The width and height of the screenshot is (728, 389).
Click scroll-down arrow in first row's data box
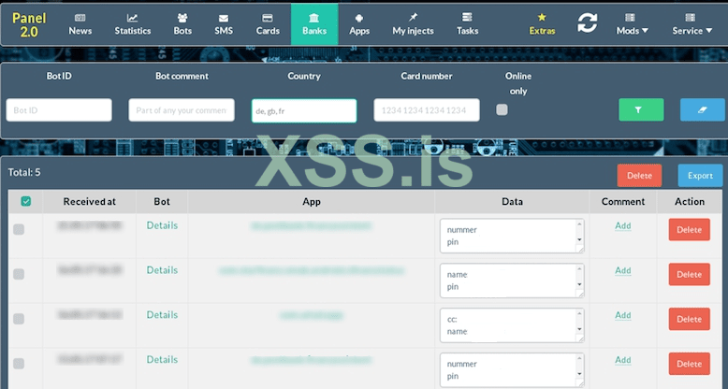click(x=579, y=239)
